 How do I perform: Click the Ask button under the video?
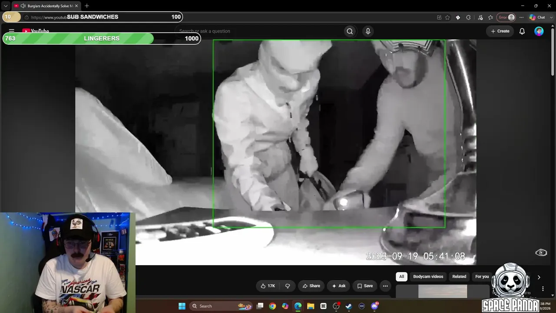(339, 286)
